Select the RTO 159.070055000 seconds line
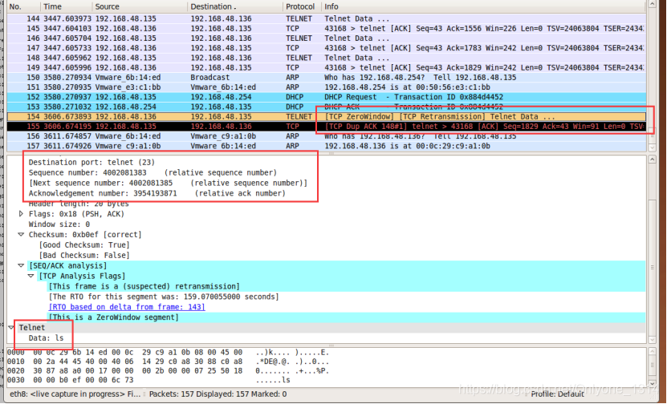 pyautogui.click(x=164, y=297)
